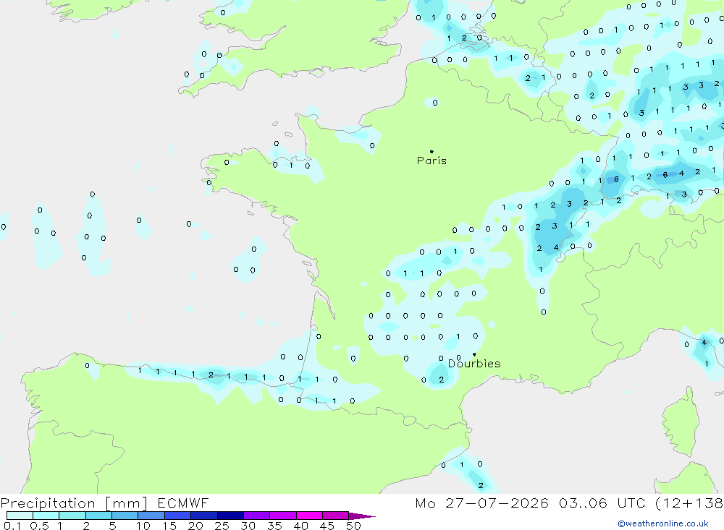The height and width of the screenshot is (530, 724).
Task: Click the Paris city label
Action: point(432,161)
